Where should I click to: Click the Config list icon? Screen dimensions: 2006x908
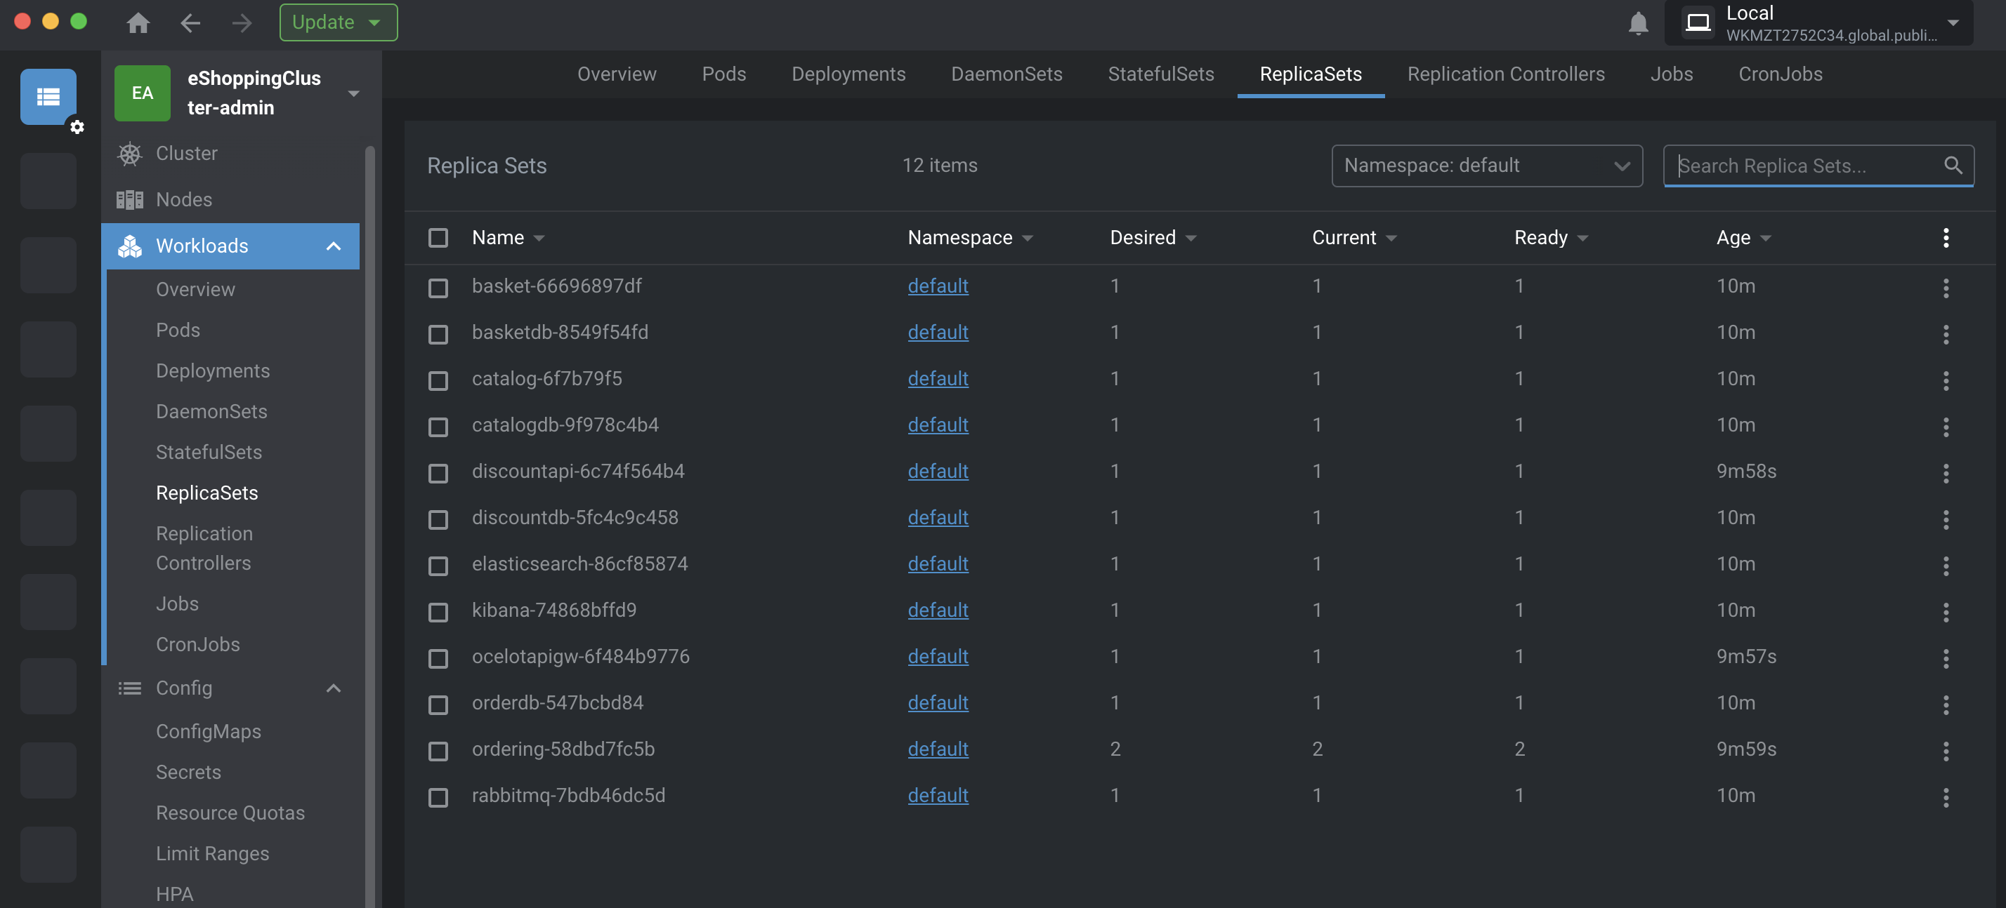[x=129, y=688]
